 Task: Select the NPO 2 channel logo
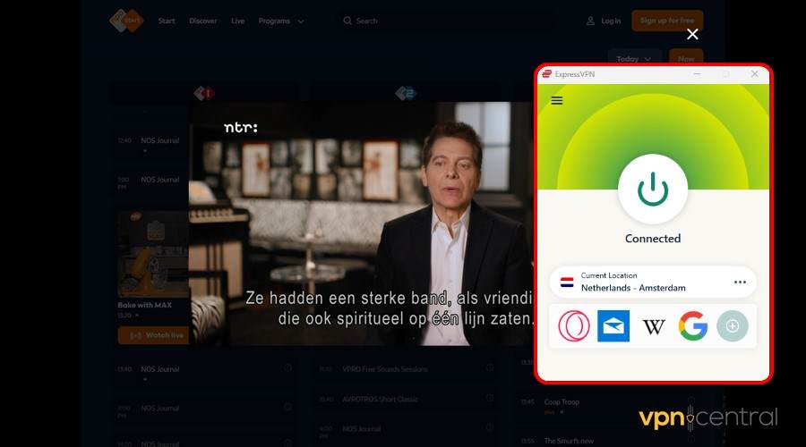click(406, 93)
